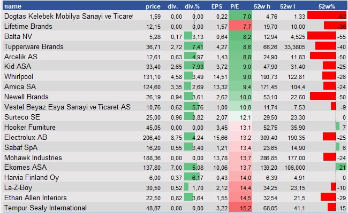Click the Dogtas Kelebek Mobilya row
This screenshot has height=213, width=348.
(x=175, y=16)
